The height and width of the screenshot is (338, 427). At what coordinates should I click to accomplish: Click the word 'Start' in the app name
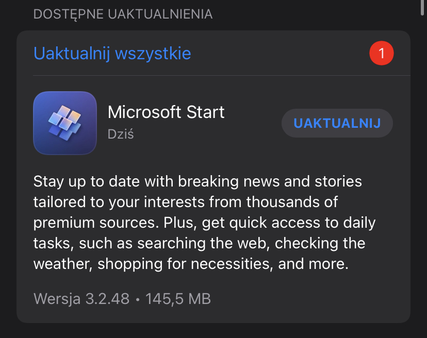[x=206, y=112]
